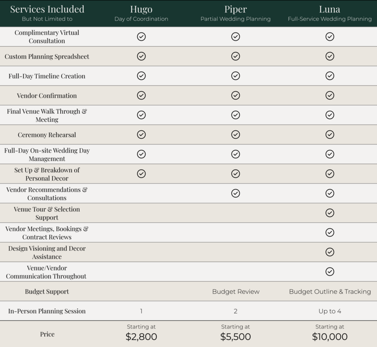Image resolution: width=377 pixels, height=347 pixels.
Task: Click Hugo's Complimentary Virtual Consultation checkmark
Action: pyautogui.click(x=141, y=36)
